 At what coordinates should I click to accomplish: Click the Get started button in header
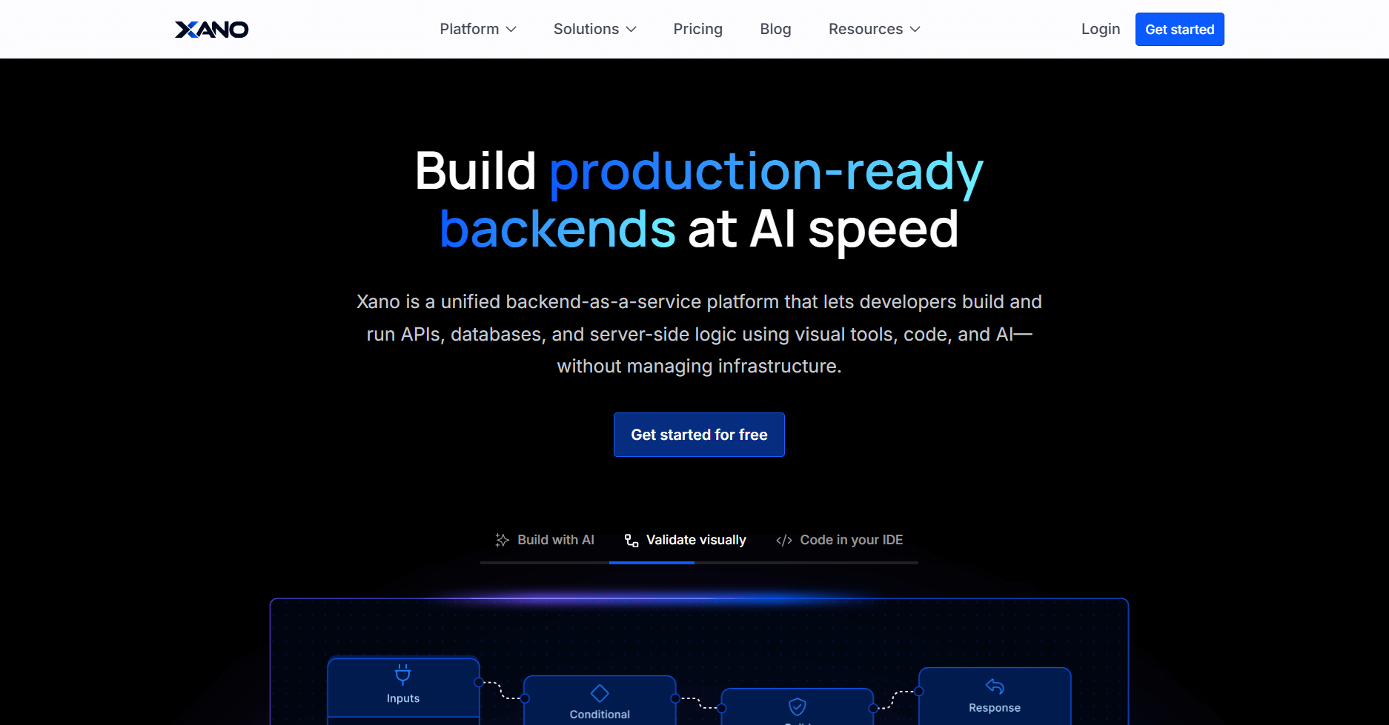coord(1179,30)
